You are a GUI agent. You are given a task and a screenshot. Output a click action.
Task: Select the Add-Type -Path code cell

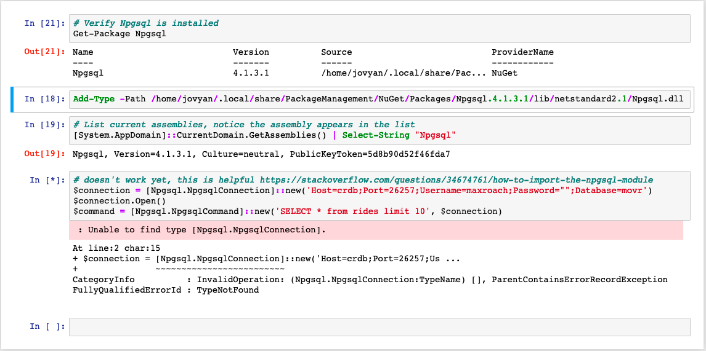coord(379,99)
